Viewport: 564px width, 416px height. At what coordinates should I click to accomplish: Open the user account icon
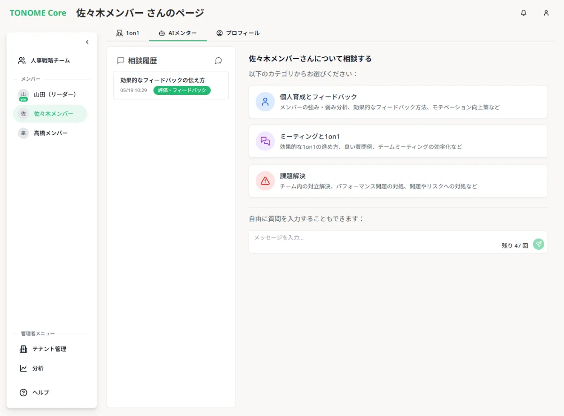click(546, 13)
